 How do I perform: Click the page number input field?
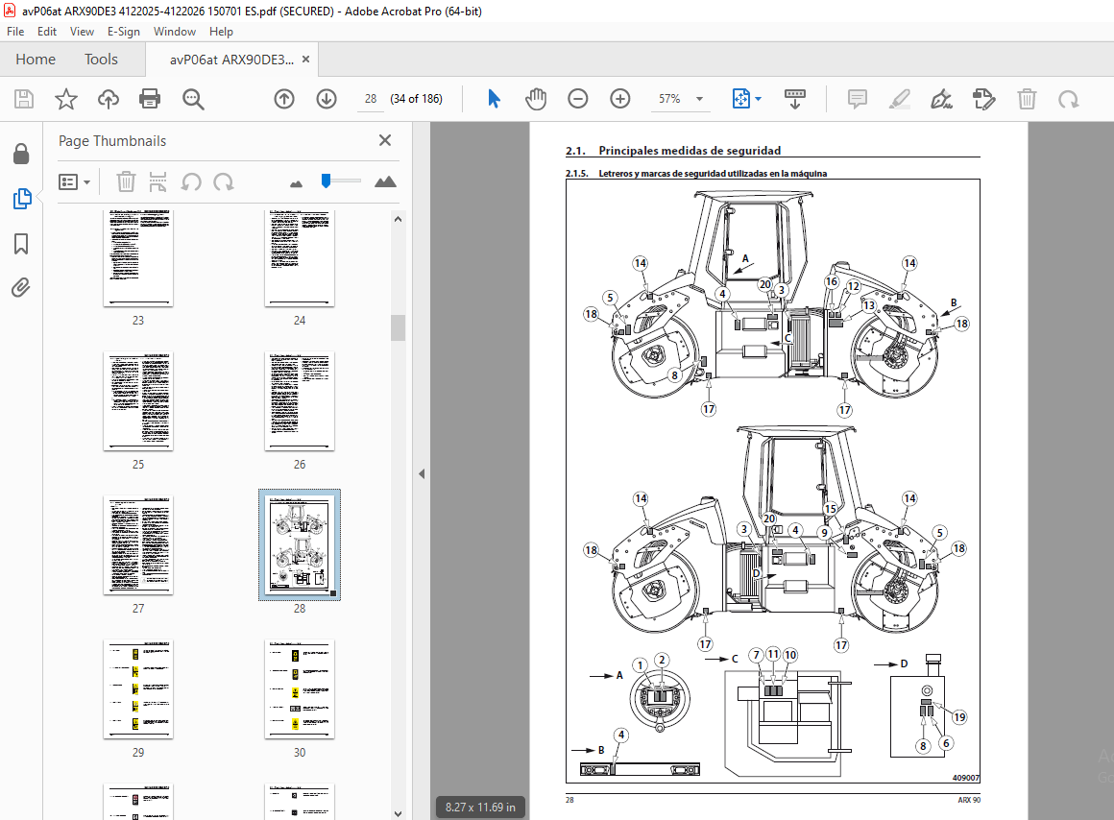[x=371, y=99]
